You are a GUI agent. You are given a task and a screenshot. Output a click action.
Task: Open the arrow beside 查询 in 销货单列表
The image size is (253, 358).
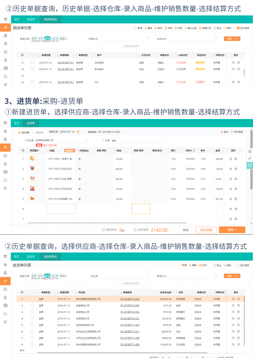click(238, 39)
